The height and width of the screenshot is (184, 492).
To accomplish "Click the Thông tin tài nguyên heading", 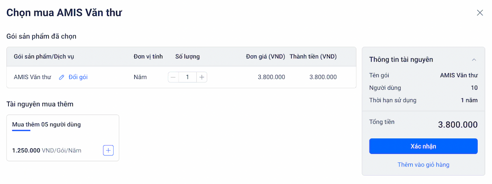I will click(x=401, y=59).
